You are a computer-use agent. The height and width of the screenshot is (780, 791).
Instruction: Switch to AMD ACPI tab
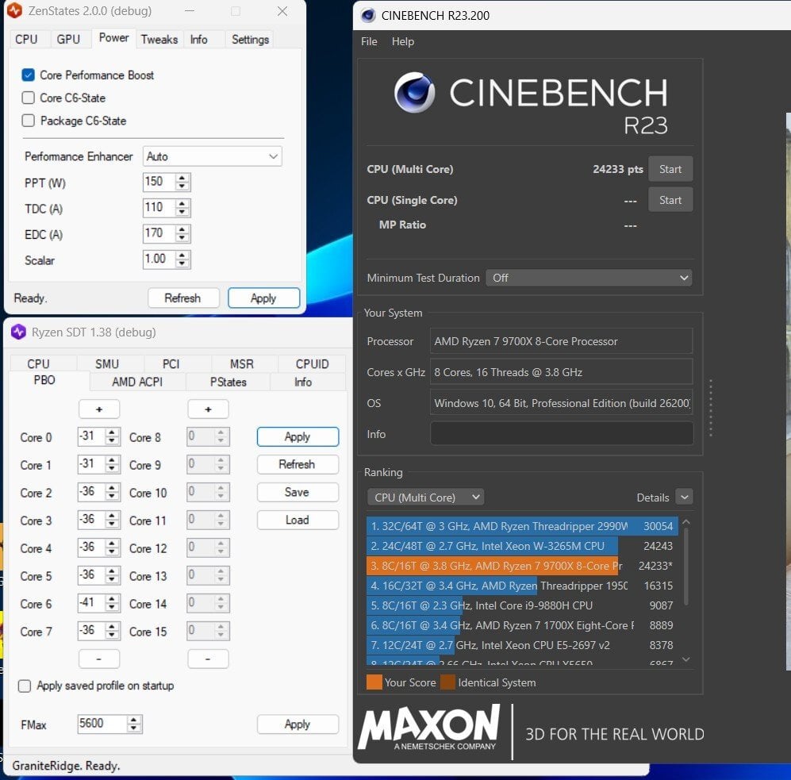click(x=137, y=382)
